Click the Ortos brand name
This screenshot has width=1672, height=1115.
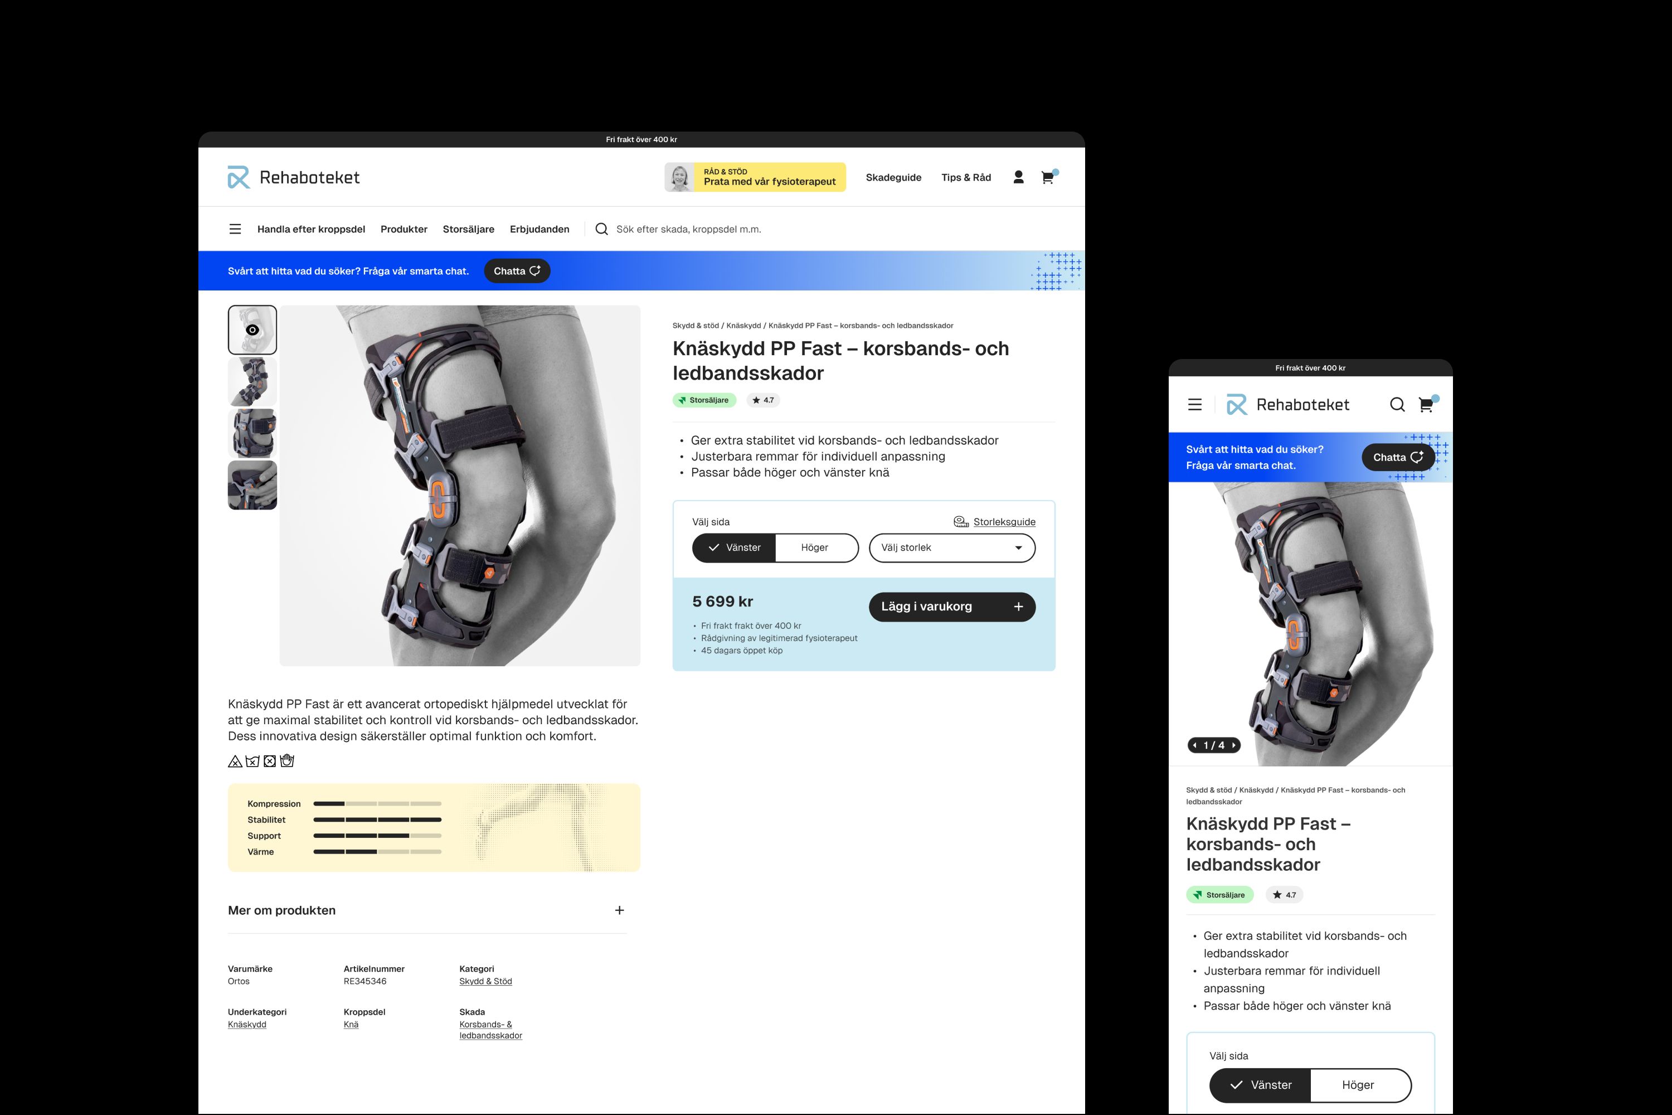pyautogui.click(x=238, y=981)
